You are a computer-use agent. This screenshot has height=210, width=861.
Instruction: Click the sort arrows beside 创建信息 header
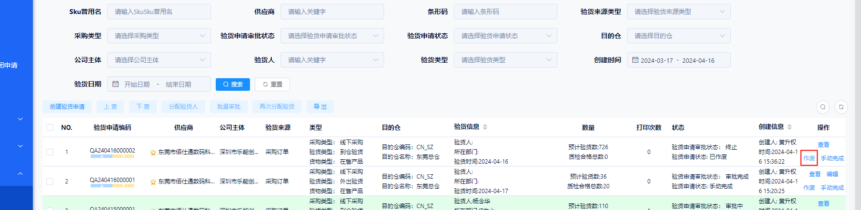click(790, 127)
